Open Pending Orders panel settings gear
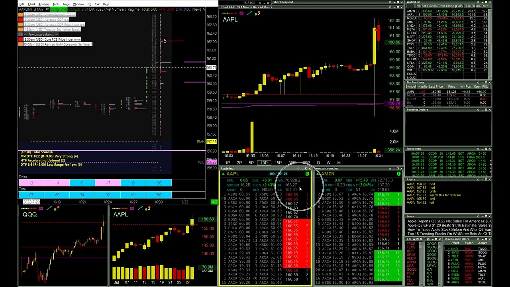 478,110
